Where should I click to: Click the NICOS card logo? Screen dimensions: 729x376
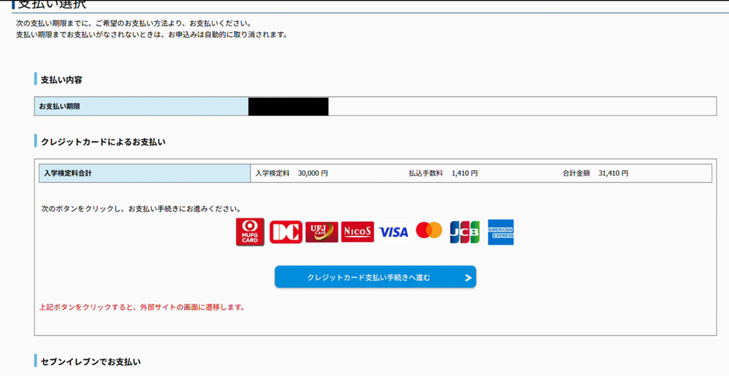358,232
